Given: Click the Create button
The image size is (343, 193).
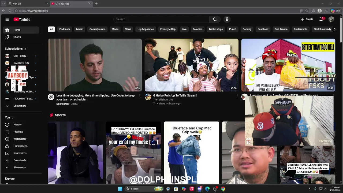Looking at the screenshot, I should coord(307,19).
